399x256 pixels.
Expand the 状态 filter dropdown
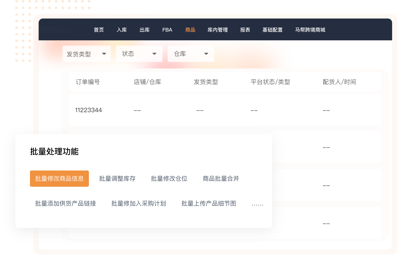[139, 54]
